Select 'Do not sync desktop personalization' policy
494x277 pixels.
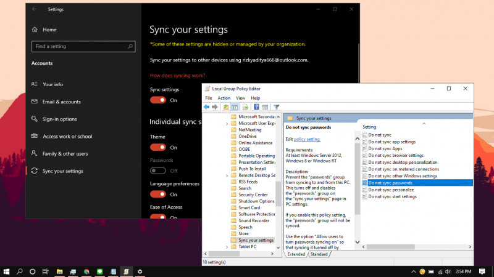[x=403, y=163]
